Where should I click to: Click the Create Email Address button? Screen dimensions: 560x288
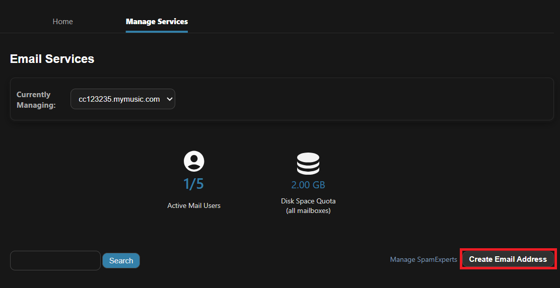click(508, 259)
